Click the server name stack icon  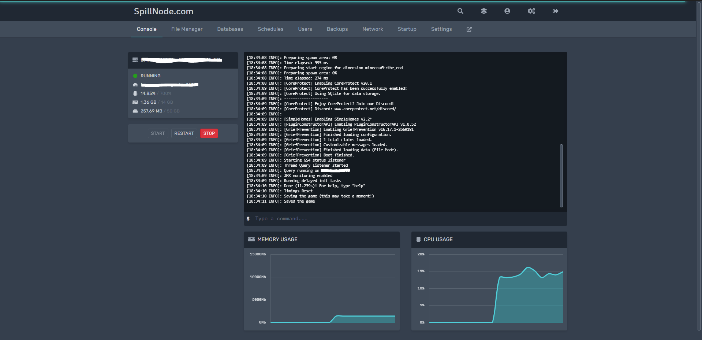pyautogui.click(x=135, y=60)
